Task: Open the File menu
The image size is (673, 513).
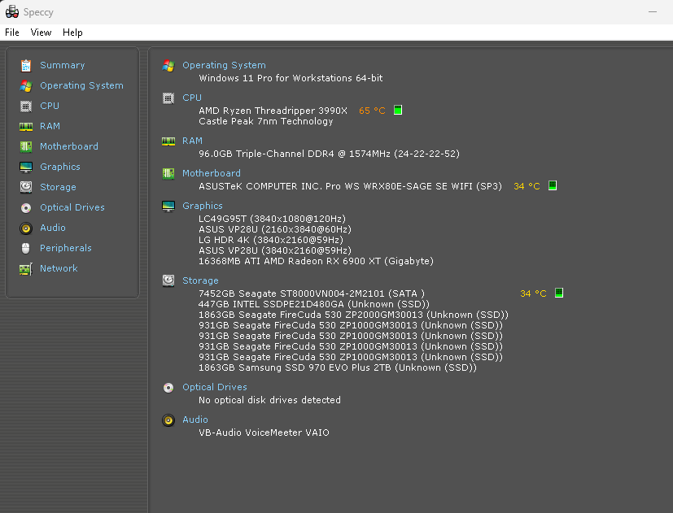Action: point(12,33)
